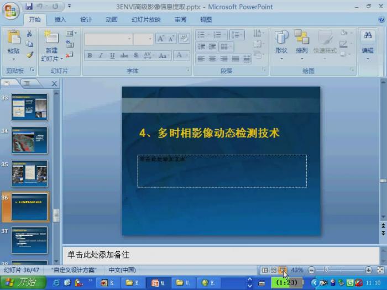Screen dimensions: 387x290
Task: Select the slide 34 thumbnail
Action: pos(29,140)
